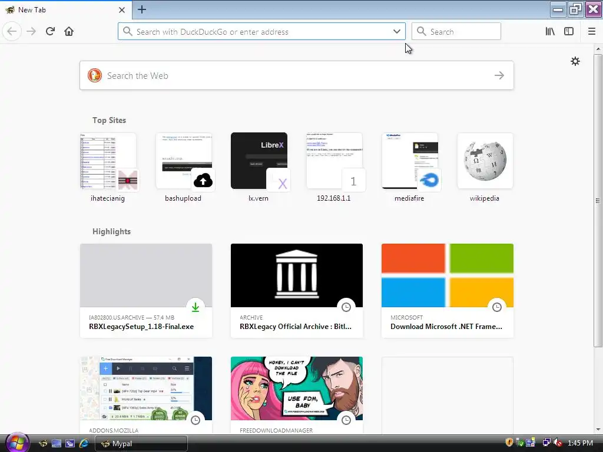Image resolution: width=603 pixels, height=452 pixels.
Task: Open the Library bookshelf icon
Action: pos(550,31)
